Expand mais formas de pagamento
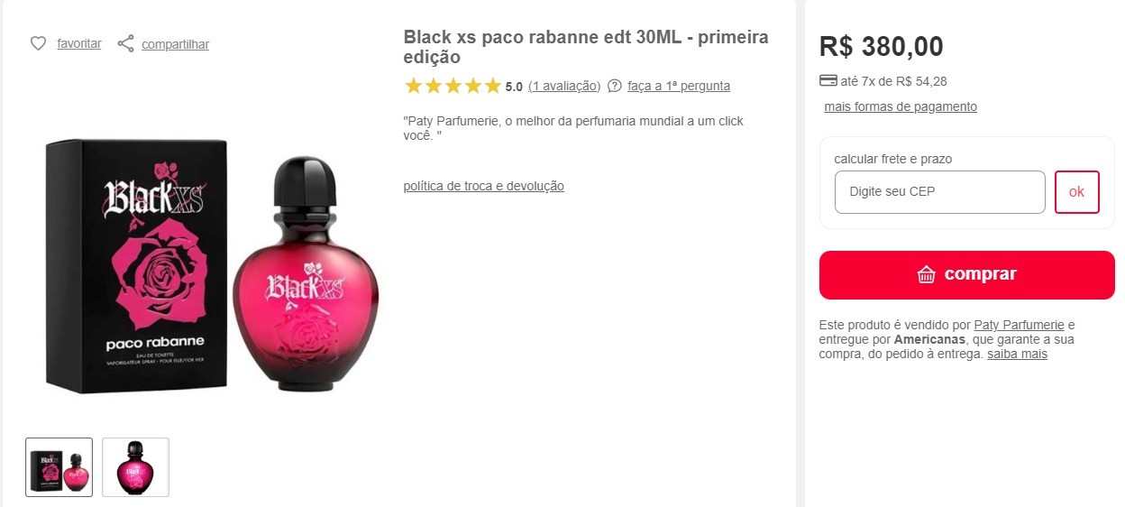This screenshot has height=507, width=1125. point(901,106)
